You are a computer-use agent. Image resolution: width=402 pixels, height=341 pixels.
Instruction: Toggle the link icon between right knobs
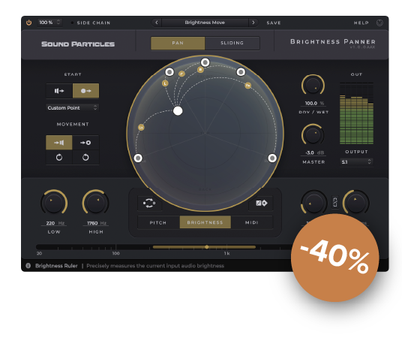click(334, 202)
